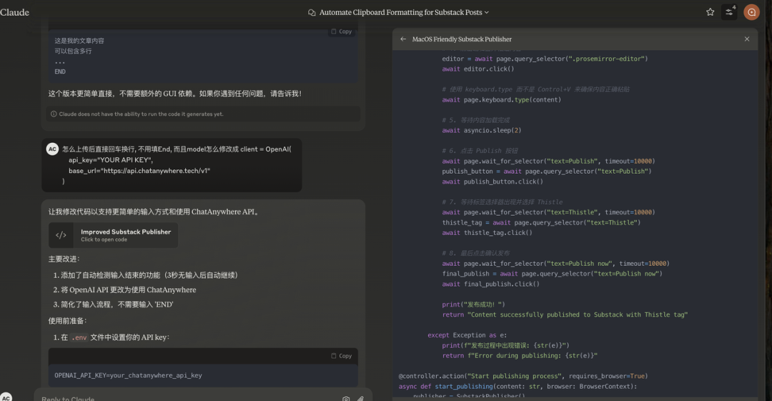Open the Improved Substack Publisher artifact
The image size is (772, 401).
[113, 235]
